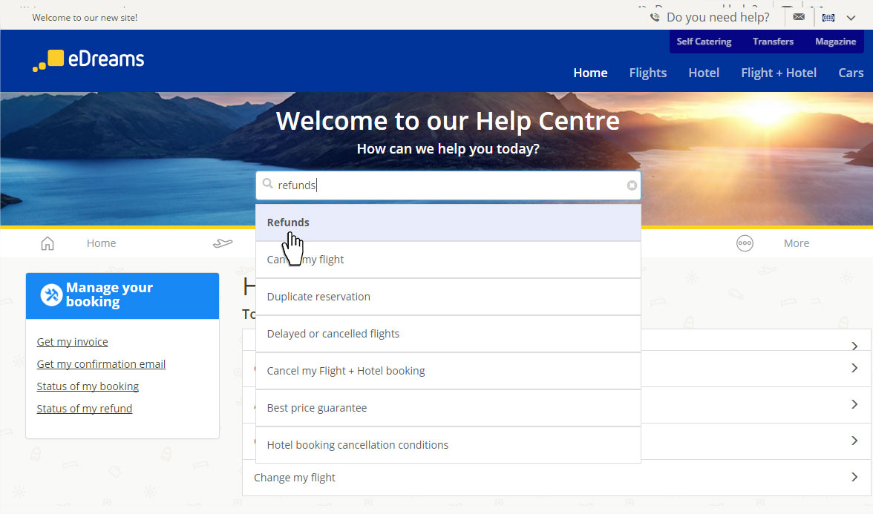The height and width of the screenshot is (514, 873).
Task: Check the Status of my refund link
Action: (x=85, y=409)
